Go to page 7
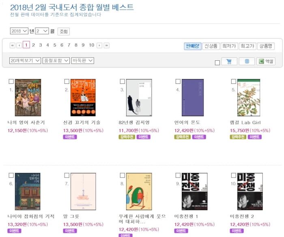This screenshot has height=237, width=284. 69,45
